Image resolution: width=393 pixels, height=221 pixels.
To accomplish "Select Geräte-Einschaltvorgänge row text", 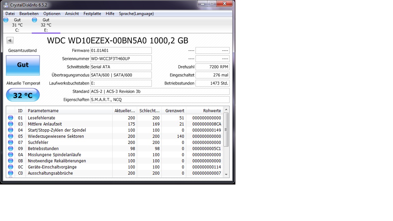I will point(52,167).
